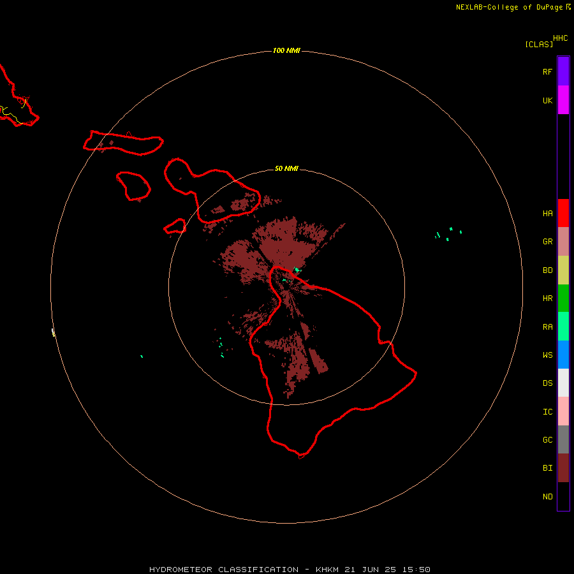Click the red HA legend swatch

(x=563, y=213)
